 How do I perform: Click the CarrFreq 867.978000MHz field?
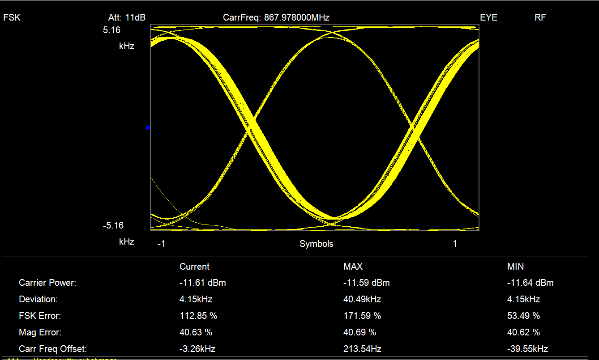[x=276, y=18]
